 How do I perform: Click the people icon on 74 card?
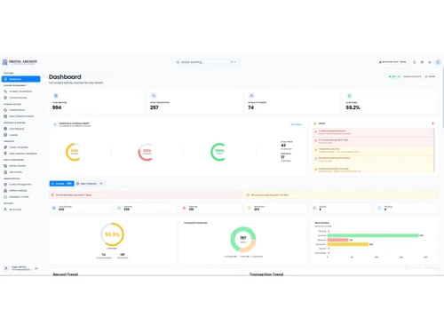(251, 96)
